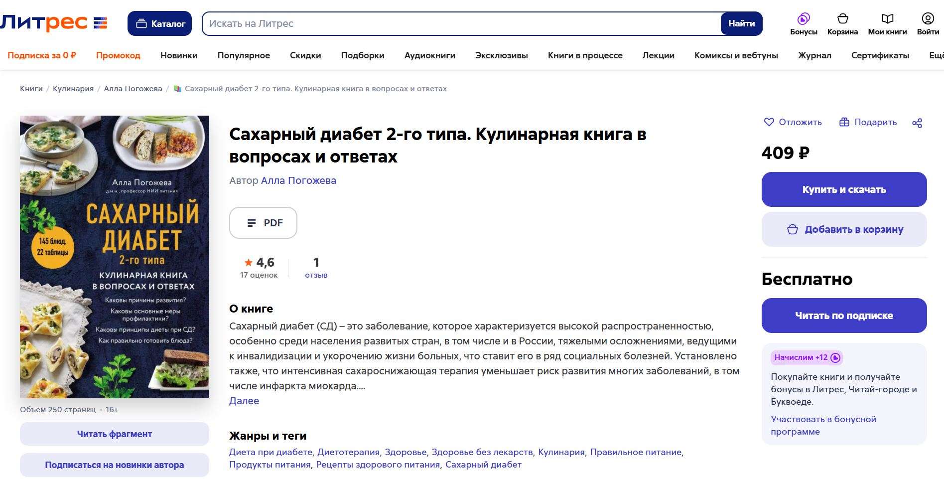Click the share icon near Подарить

[917, 123]
